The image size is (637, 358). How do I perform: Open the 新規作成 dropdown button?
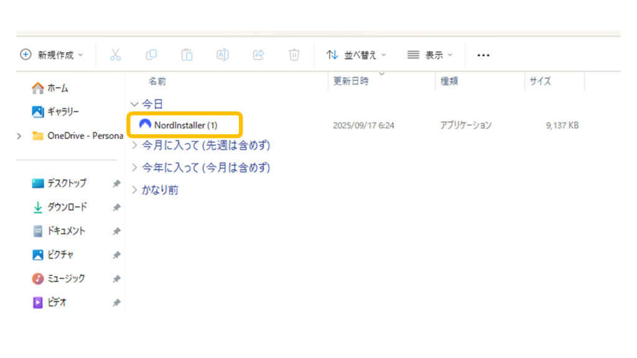point(52,55)
